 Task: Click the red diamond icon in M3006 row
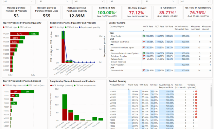(x=196, y=117)
